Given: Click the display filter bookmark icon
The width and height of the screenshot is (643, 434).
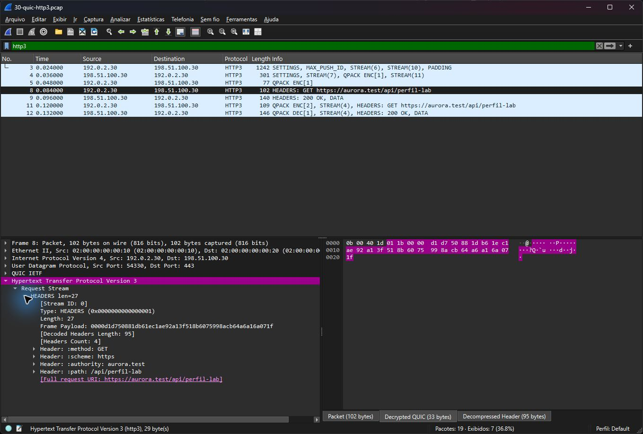Looking at the screenshot, I should click(7, 46).
